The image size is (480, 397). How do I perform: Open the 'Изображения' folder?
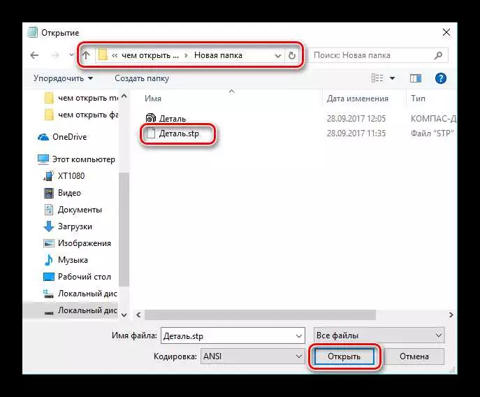[77, 243]
